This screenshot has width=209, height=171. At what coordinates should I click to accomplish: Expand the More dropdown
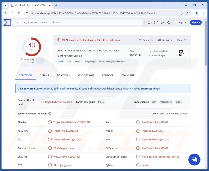(182, 40)
